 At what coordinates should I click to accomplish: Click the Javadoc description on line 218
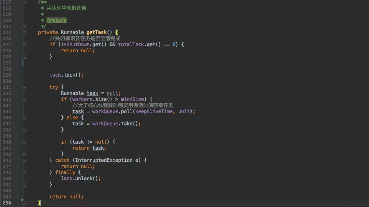(x=66, y=8)
